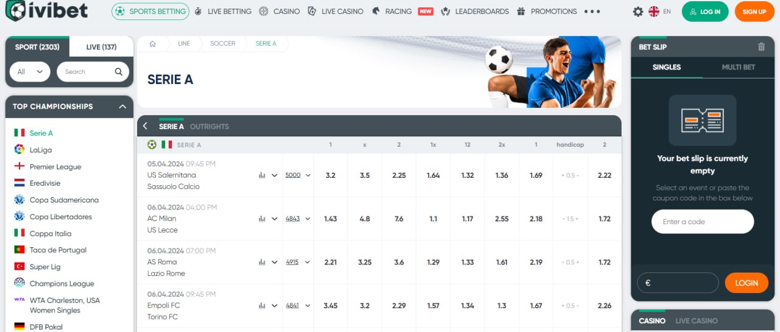This screenshot has height=332, width=780.
Task: Click the LaLiga league icon
Action: [x=19, y=150]
